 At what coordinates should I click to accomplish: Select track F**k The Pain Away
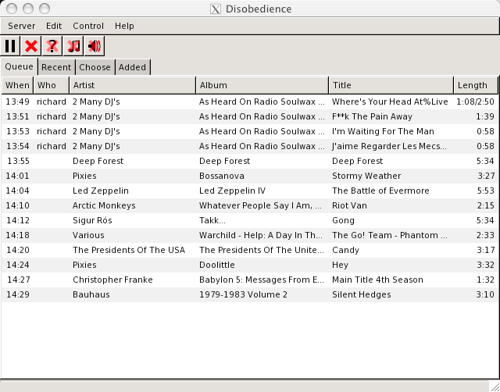[372, 116]
